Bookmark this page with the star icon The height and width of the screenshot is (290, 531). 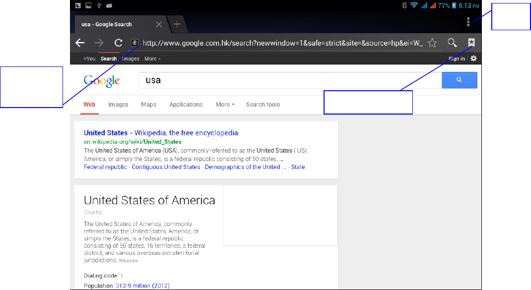432,43
